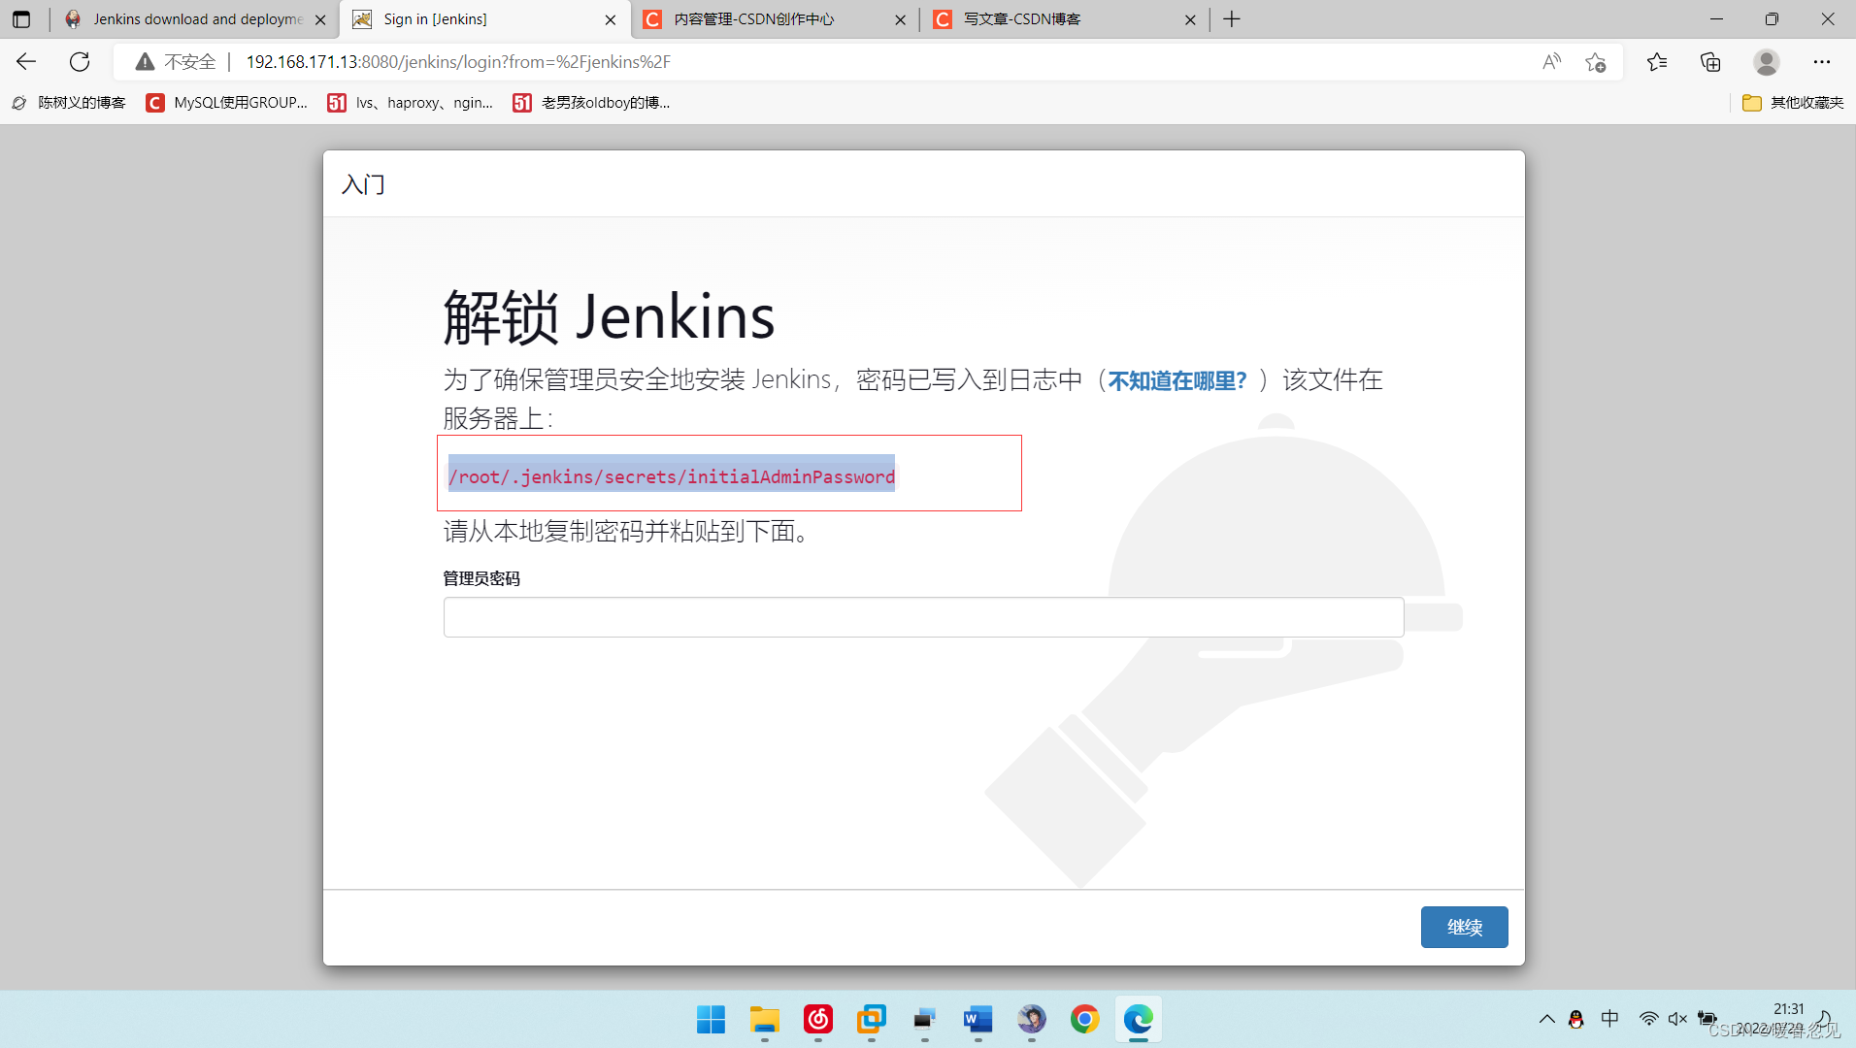The height and width of the screenshot is (1048, 1856).
Task: Open NetEase Cloud Music taskbar icon
Action: [817, 1019]
